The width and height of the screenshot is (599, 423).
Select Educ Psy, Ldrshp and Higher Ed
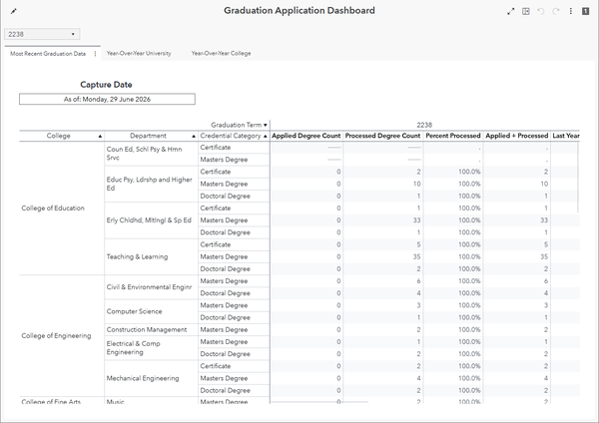(x=151, y=184)
